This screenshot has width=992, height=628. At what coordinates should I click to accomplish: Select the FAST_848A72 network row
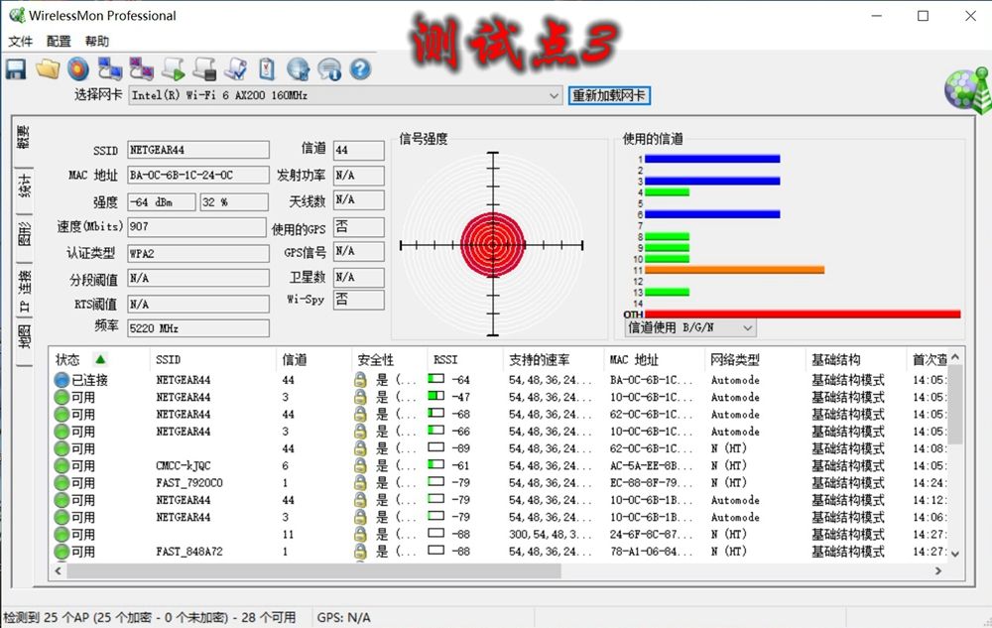click(x=500, y=552)
